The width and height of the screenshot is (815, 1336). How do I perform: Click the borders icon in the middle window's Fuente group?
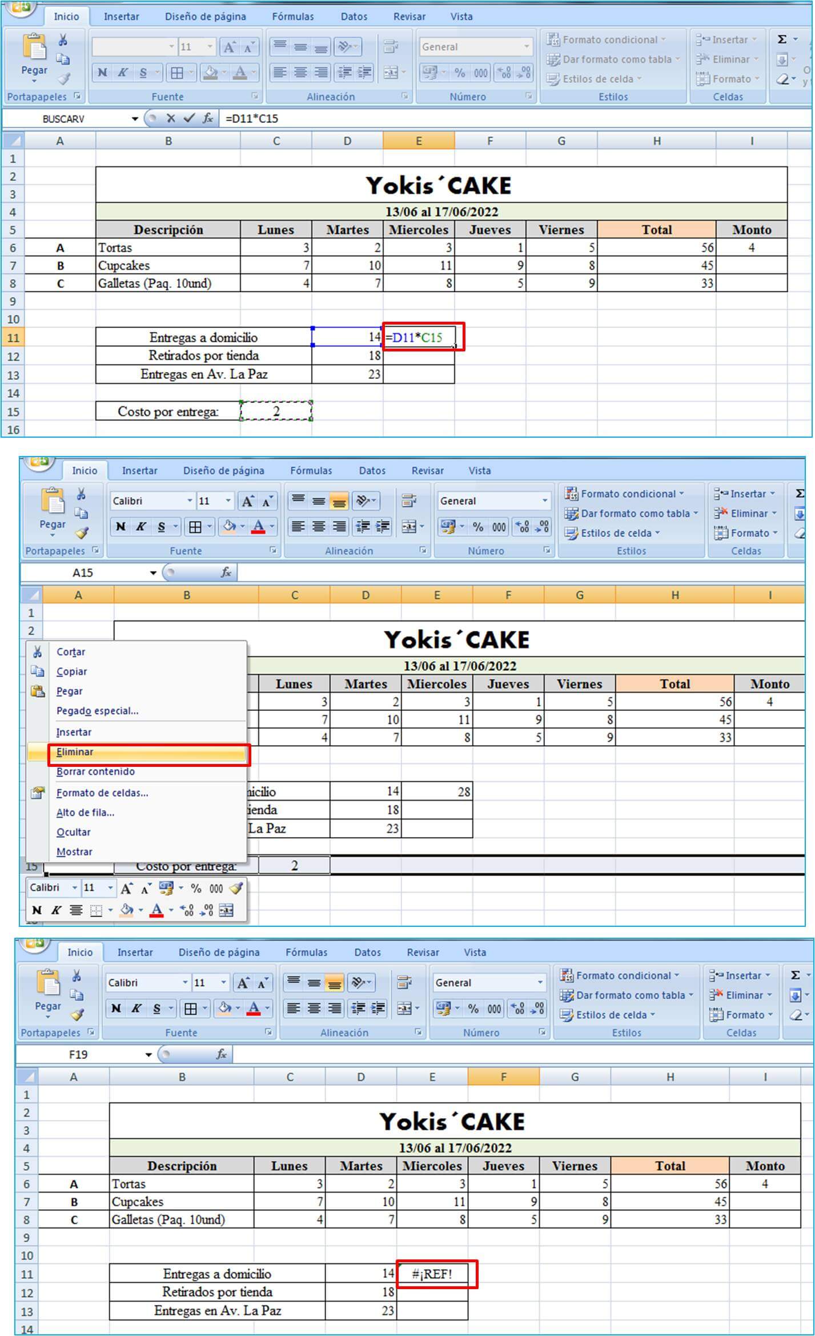[195, 526]
